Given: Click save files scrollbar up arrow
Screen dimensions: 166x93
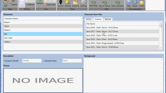Looking at the screenshot, I should click(x=161, y=23).
